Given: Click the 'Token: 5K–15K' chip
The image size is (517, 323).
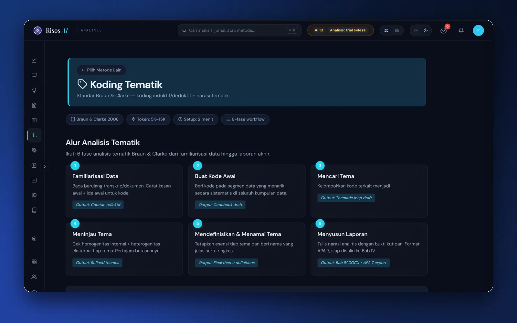Looking at the screenshot, I should click(x=148, y=119).
